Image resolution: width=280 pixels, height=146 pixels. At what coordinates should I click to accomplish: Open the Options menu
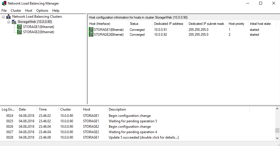coord(42,11)
